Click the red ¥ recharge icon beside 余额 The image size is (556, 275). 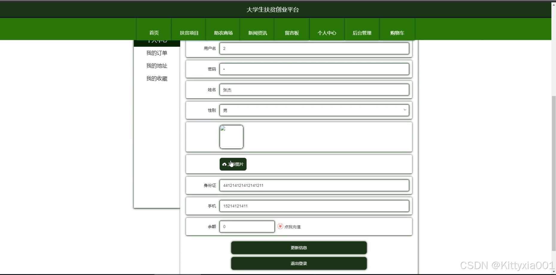279,227
